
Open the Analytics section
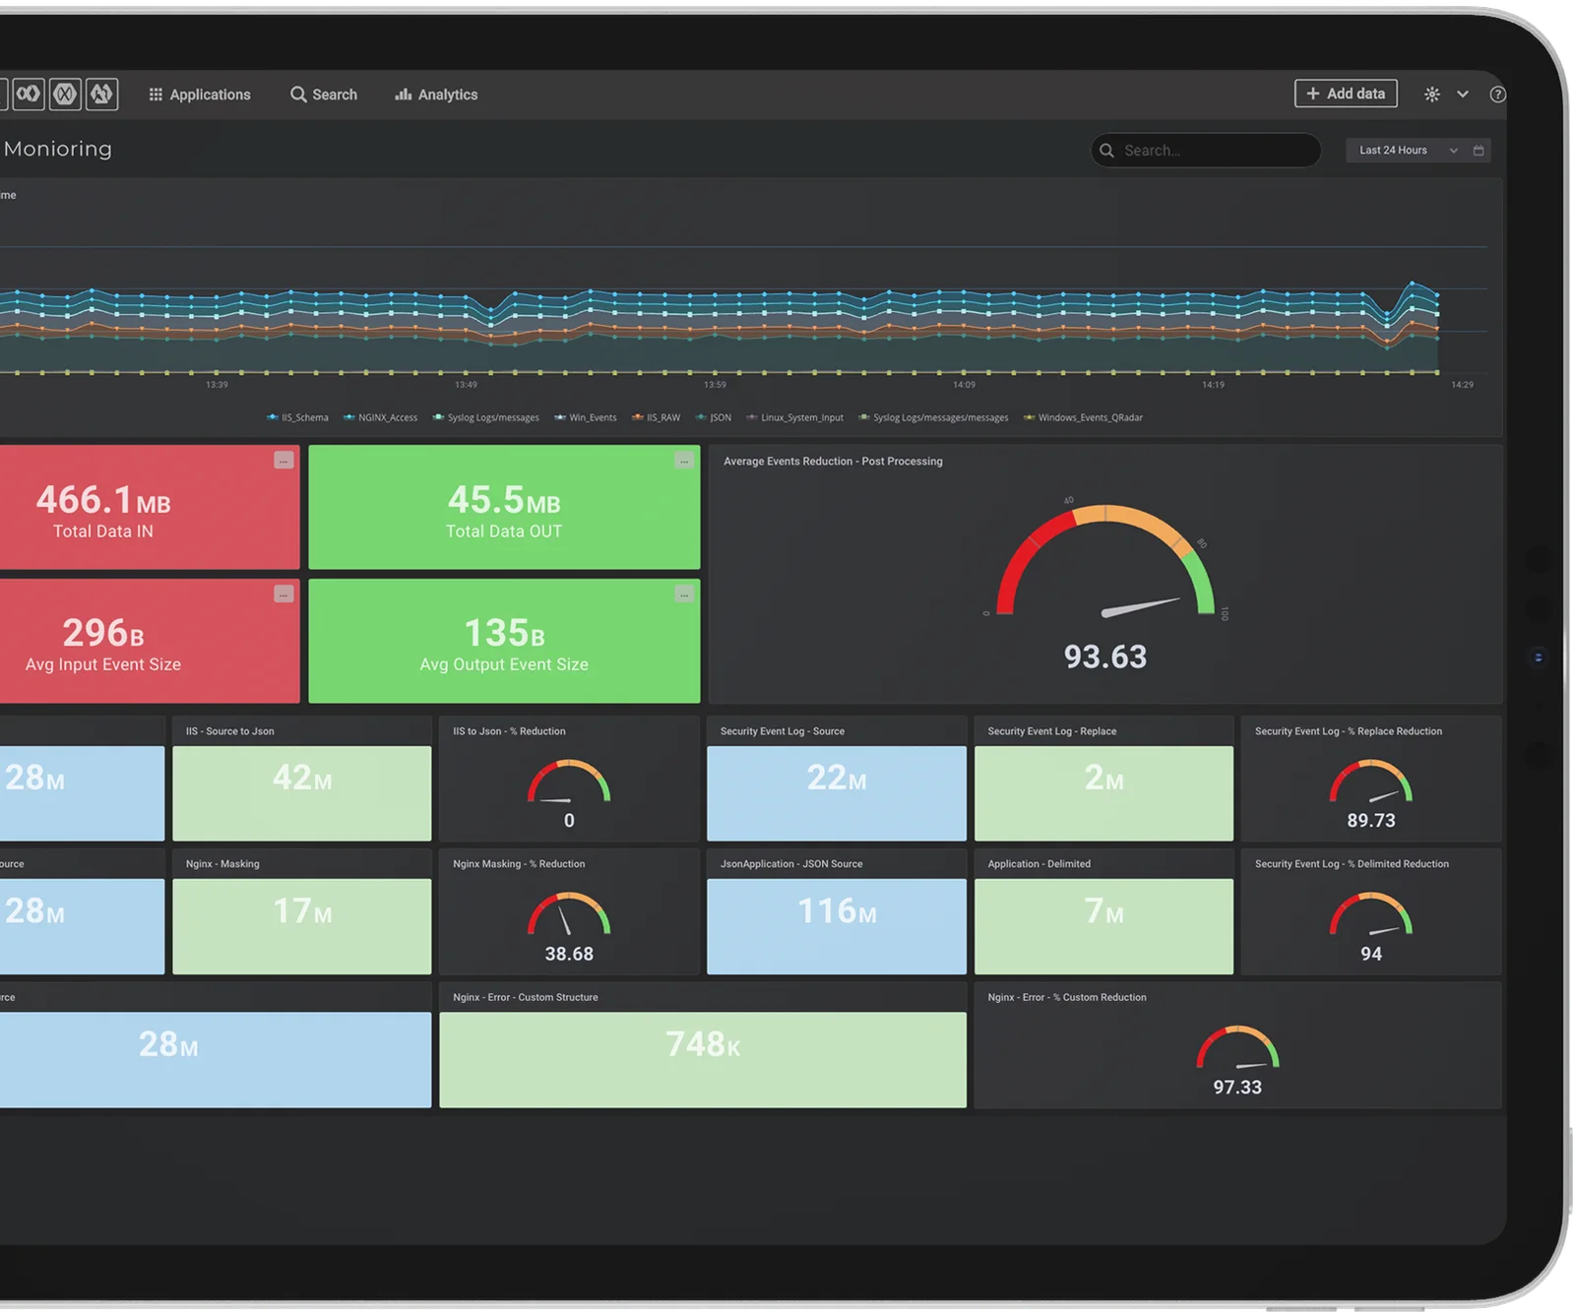pos(436,94)
